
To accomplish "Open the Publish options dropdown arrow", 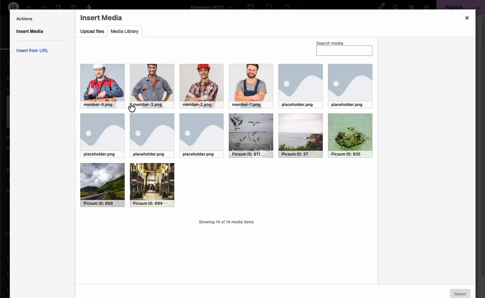I will tap(478, 7).
